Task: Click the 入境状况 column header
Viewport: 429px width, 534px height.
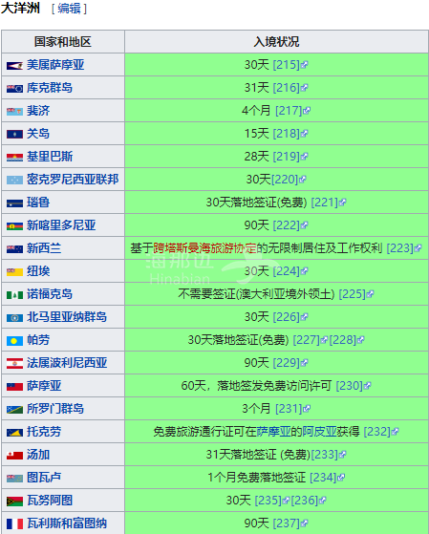Action: coord(276,42)
